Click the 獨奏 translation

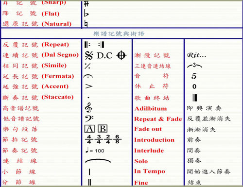click(x=194, y=161)
